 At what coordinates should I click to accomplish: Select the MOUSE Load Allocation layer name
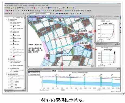click(x=18, y=65)
